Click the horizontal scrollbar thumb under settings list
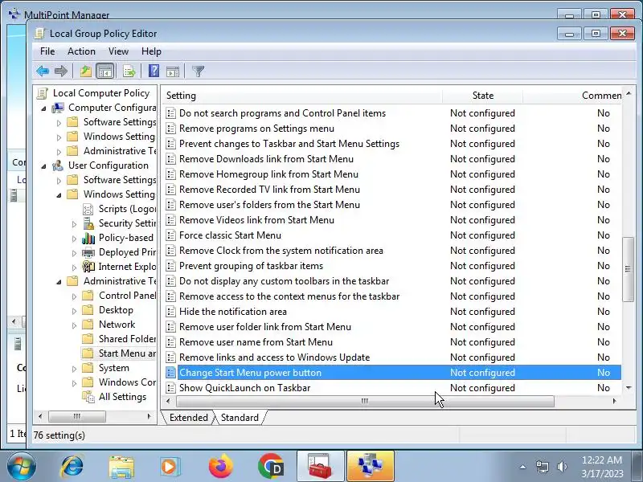Screen dimensions: 643x482 365,401
